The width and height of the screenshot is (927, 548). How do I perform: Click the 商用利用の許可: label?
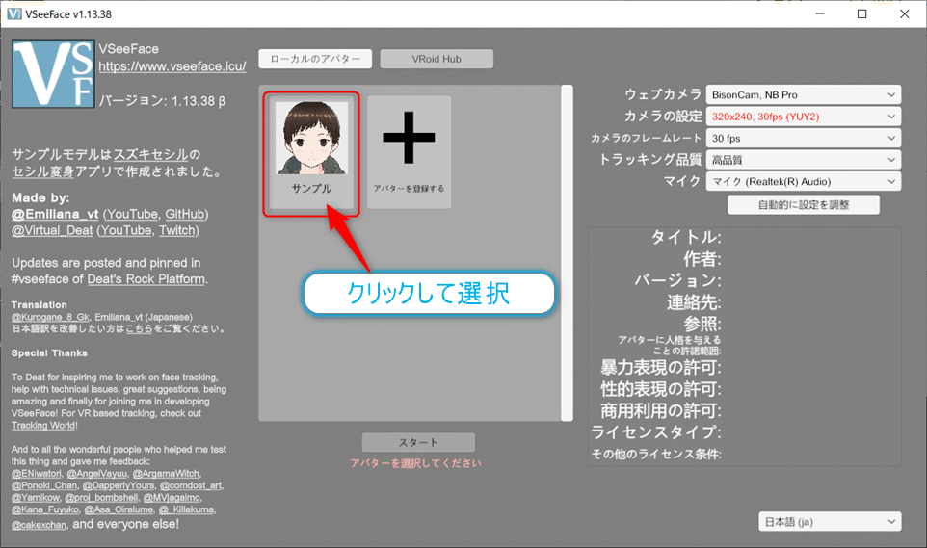coord(661,410)
